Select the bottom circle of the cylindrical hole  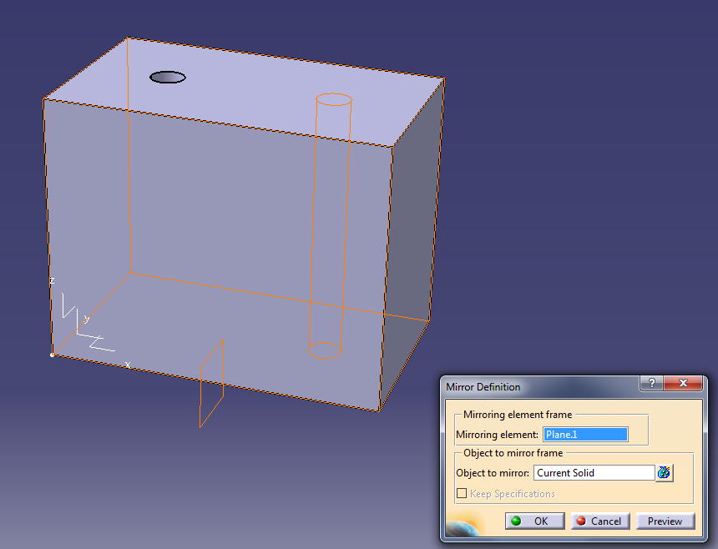(325, 350)
